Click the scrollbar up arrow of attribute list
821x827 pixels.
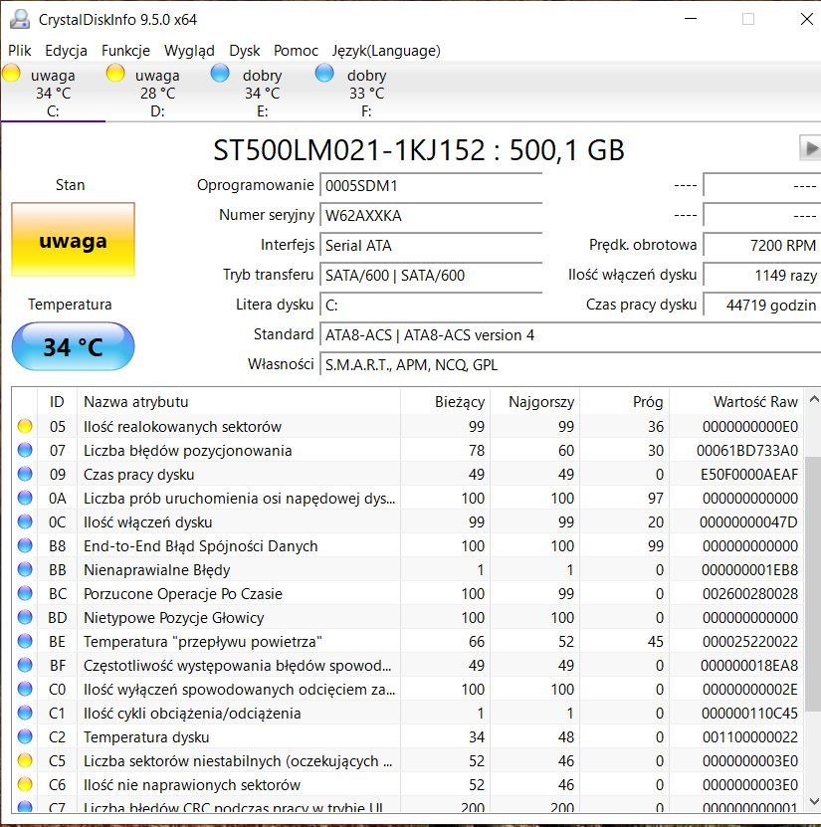(x=814, y=399)
